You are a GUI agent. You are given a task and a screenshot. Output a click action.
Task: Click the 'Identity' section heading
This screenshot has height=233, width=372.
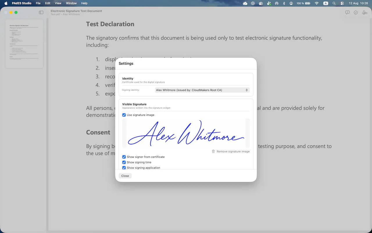click(x=128, y=79)
